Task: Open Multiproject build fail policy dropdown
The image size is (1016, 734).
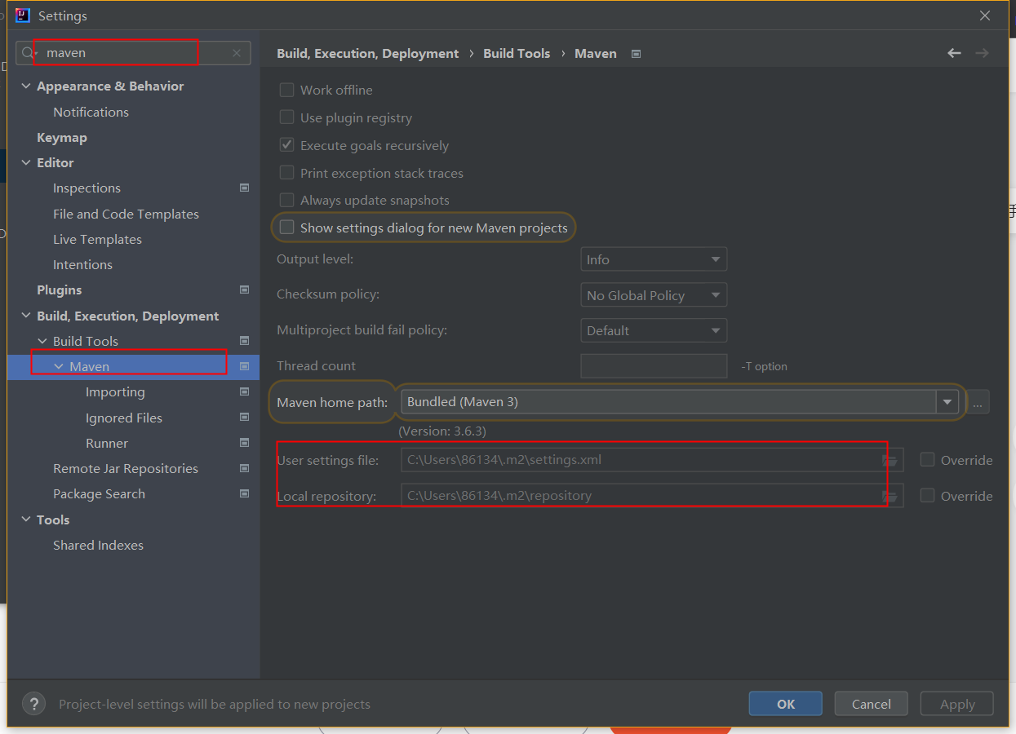Action: (x=654, y=330)
